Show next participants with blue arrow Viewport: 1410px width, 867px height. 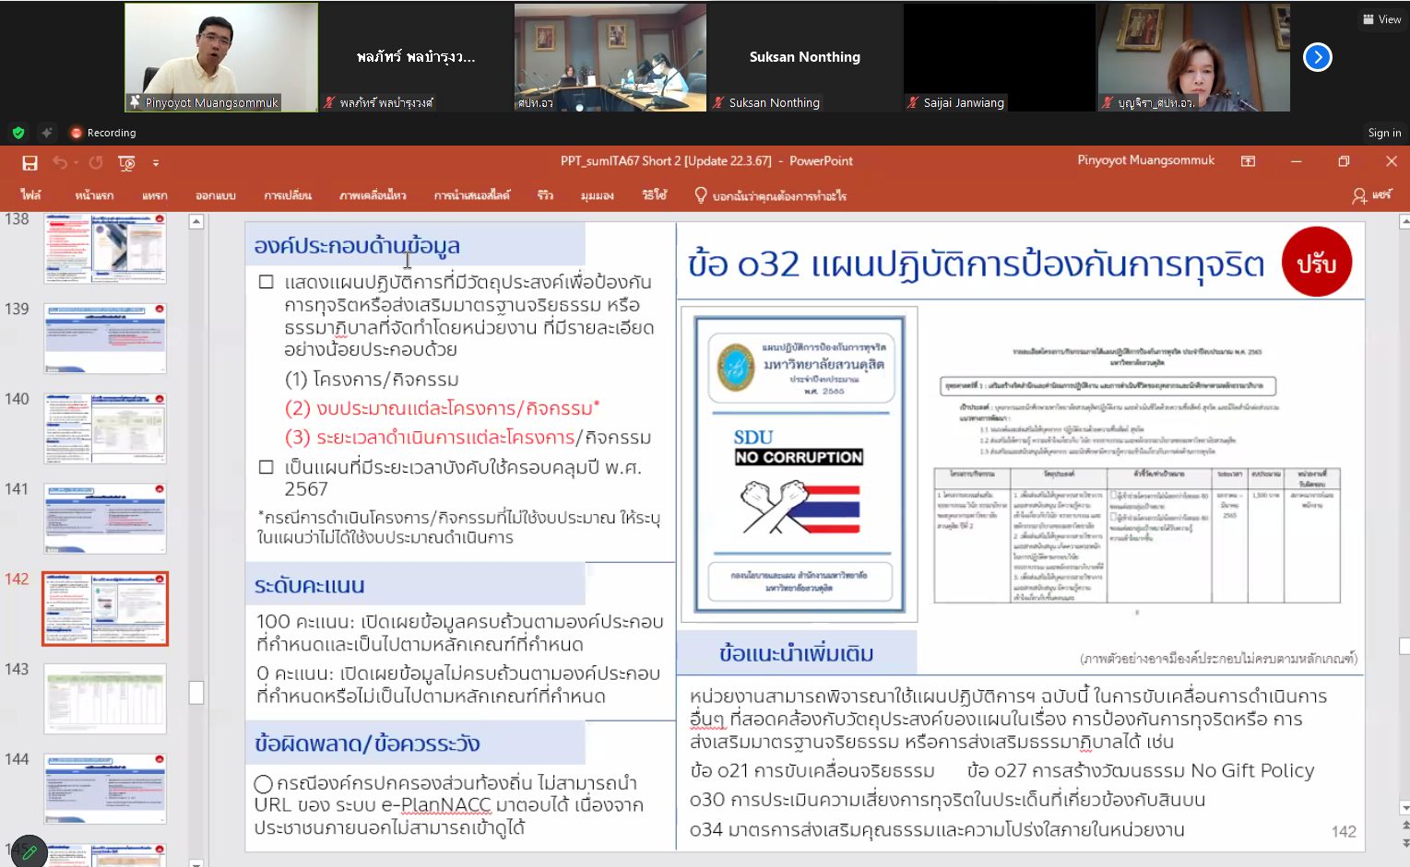1317,57
